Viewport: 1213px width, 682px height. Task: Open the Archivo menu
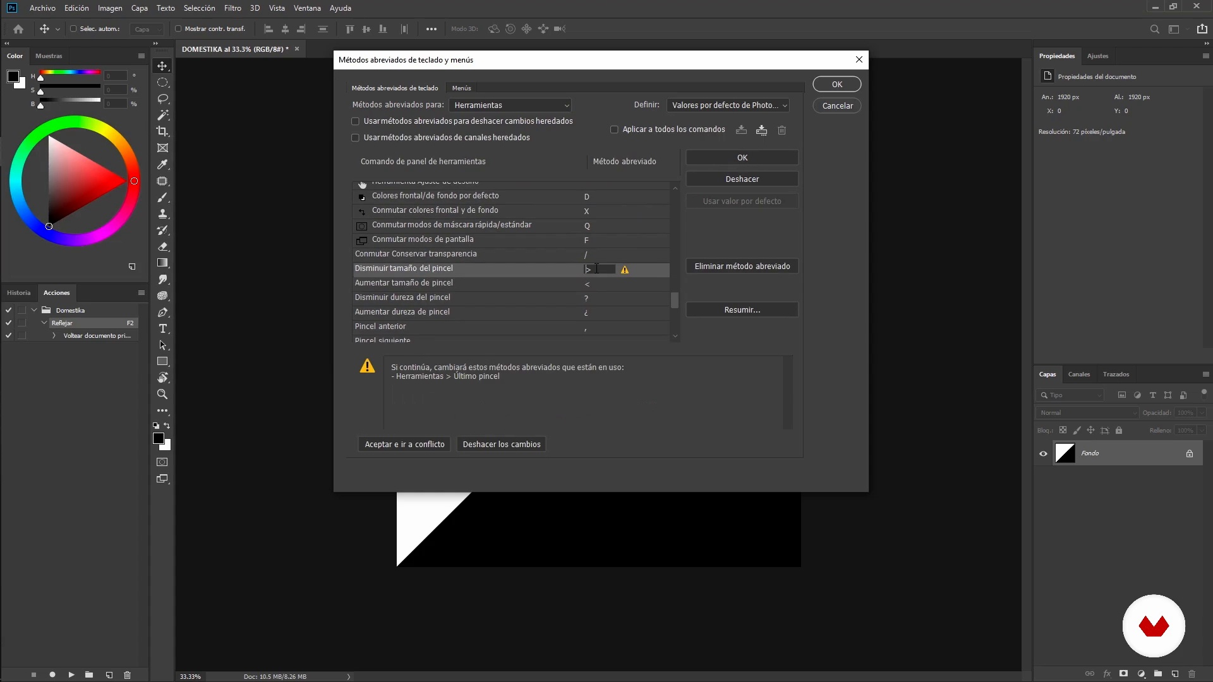[x=42, y=8]
